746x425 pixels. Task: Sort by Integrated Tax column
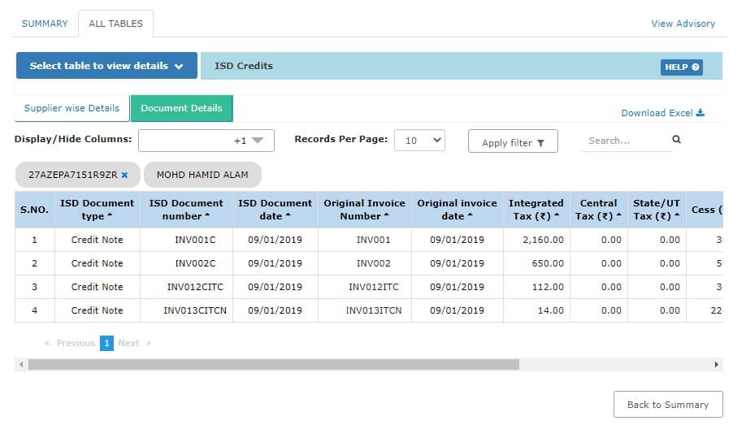(x=536, y=210)
